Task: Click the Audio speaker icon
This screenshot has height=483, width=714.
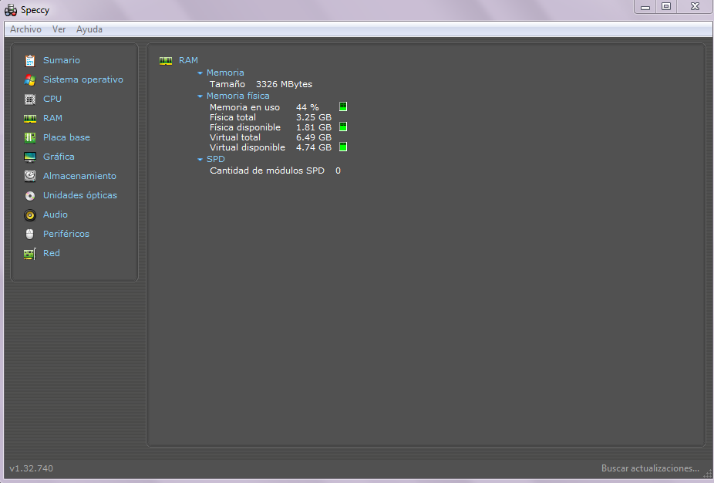Action: [x=30, y=215]
